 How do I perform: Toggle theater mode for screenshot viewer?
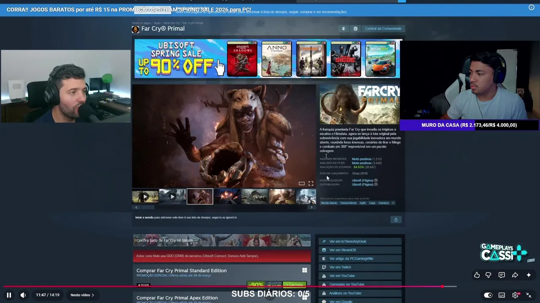pyautogui.click(x=302, y=183)
